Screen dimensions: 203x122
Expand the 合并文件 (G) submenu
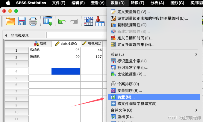(154, 110)
